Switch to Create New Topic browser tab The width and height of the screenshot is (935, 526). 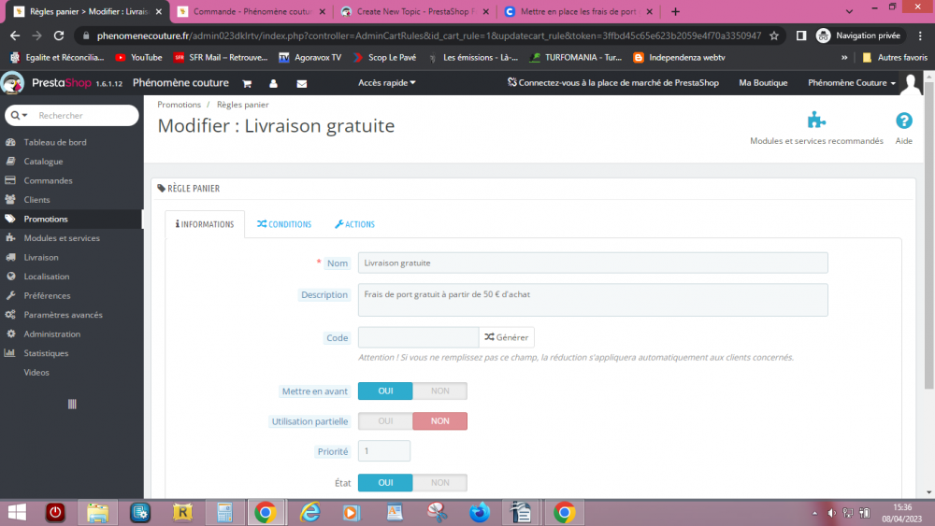point(415,11)
